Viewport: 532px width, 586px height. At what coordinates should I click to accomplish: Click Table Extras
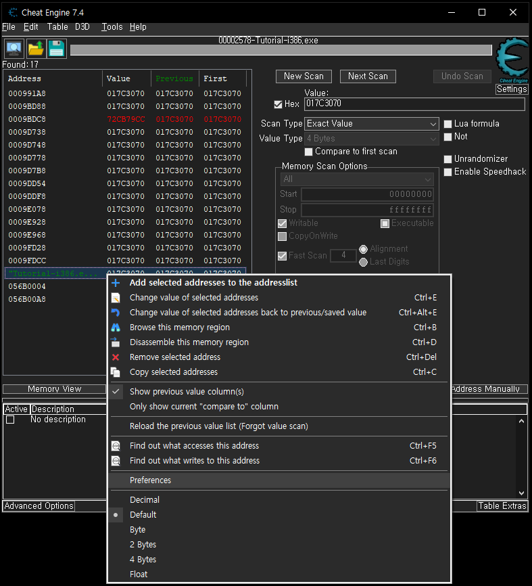502,506
